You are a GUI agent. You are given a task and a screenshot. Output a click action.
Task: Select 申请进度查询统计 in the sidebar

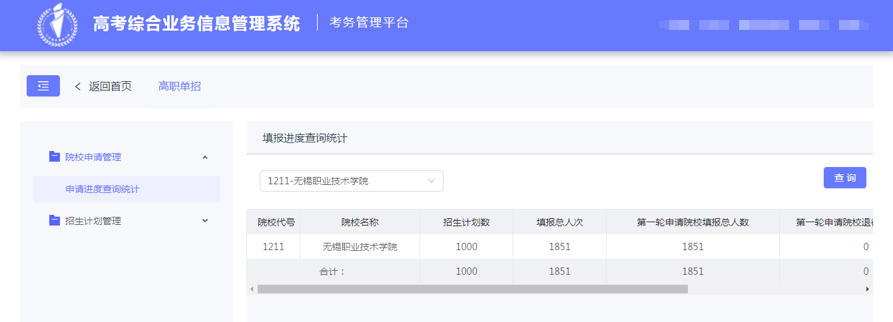[103, 189]
